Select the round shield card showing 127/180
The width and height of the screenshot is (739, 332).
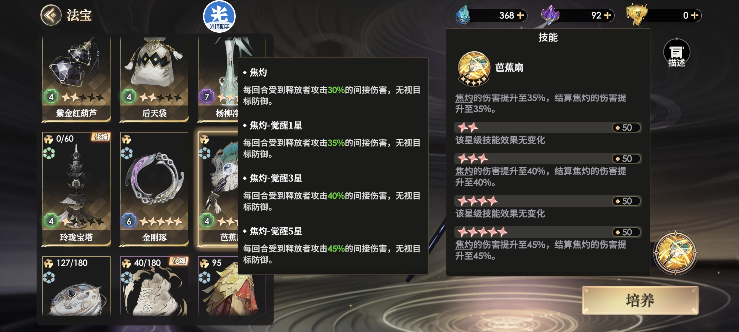tap(76, 286)
